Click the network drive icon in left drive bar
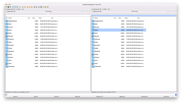Image resolution: width=182 pixels, height=104 pixels. (22, 9)
